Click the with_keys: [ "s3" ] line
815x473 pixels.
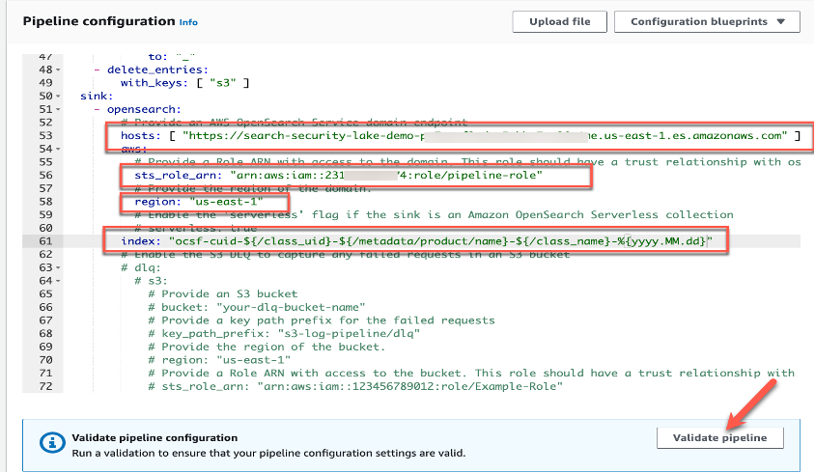(x=185, y=83)
